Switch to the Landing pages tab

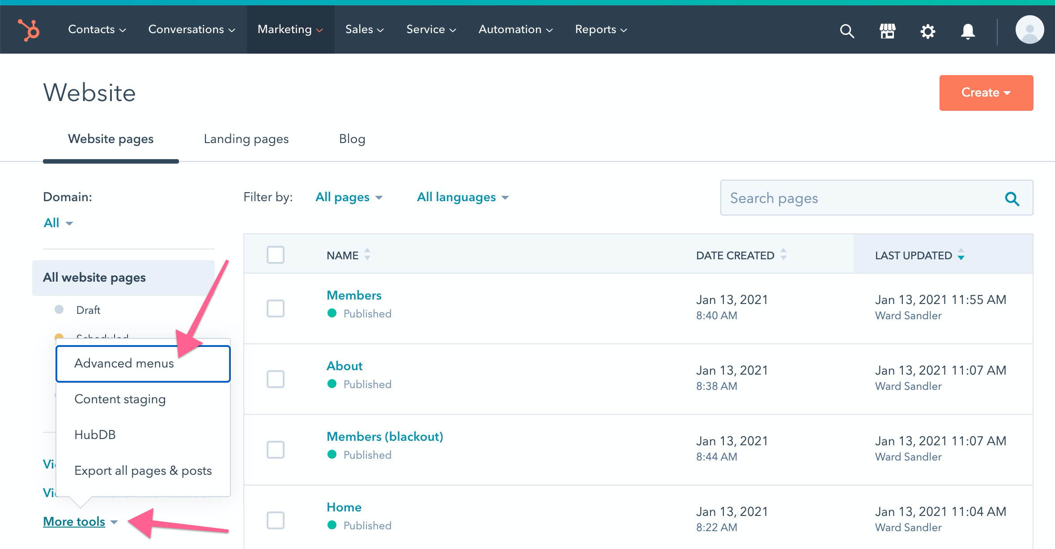click(246, 139)
